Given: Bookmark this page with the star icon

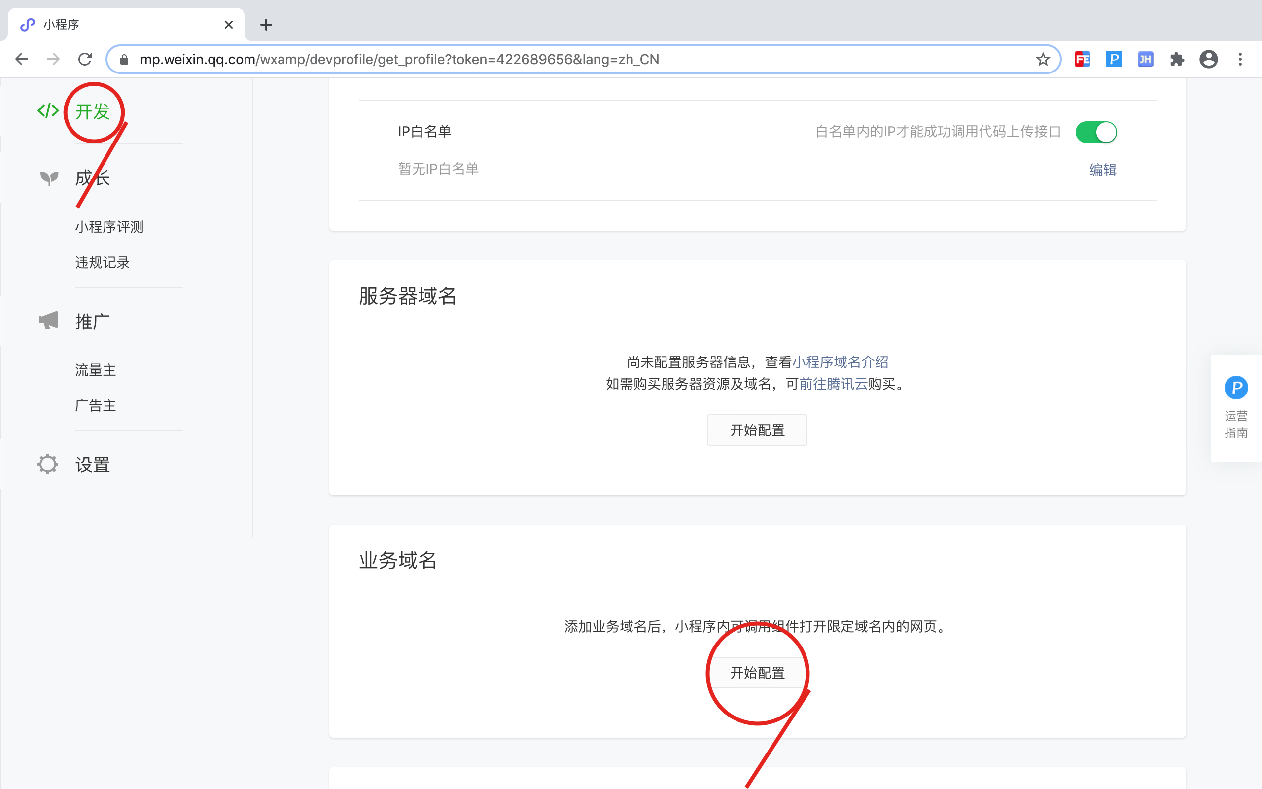Looking at the screenshot, I should click(x=1043, y=60).
